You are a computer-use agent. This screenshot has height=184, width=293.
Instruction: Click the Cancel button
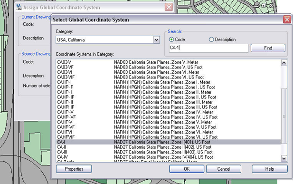[x=224, y=169]
